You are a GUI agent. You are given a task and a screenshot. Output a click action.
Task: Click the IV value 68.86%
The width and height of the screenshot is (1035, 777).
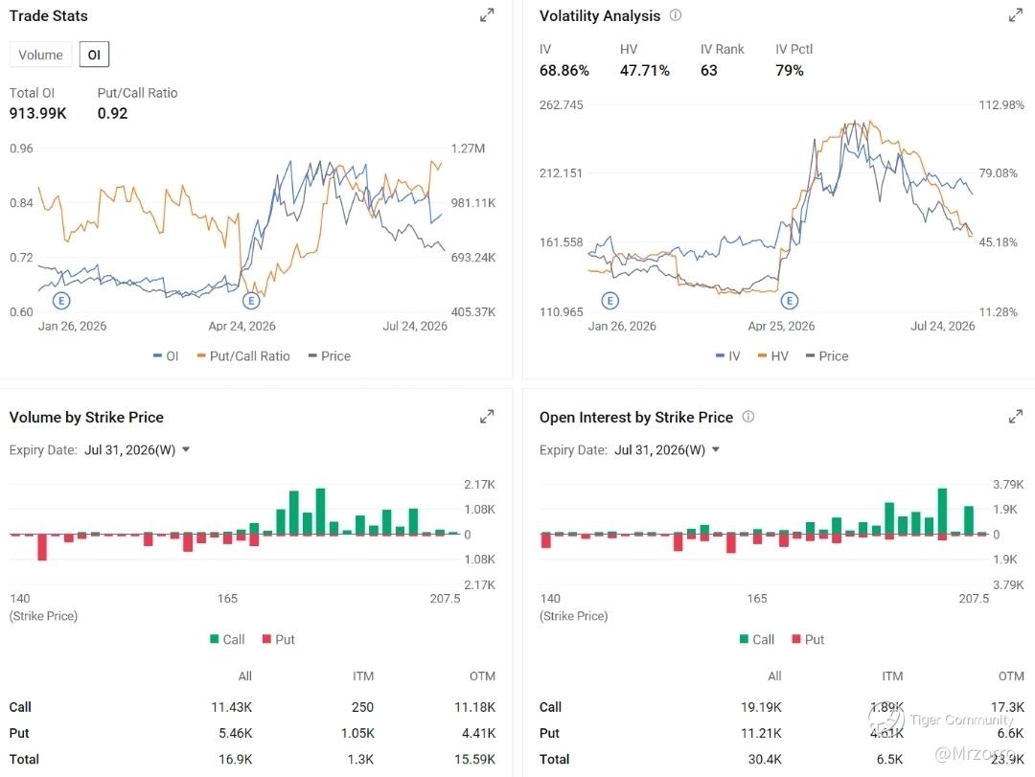pyautogui.click(x=564, y=71)
